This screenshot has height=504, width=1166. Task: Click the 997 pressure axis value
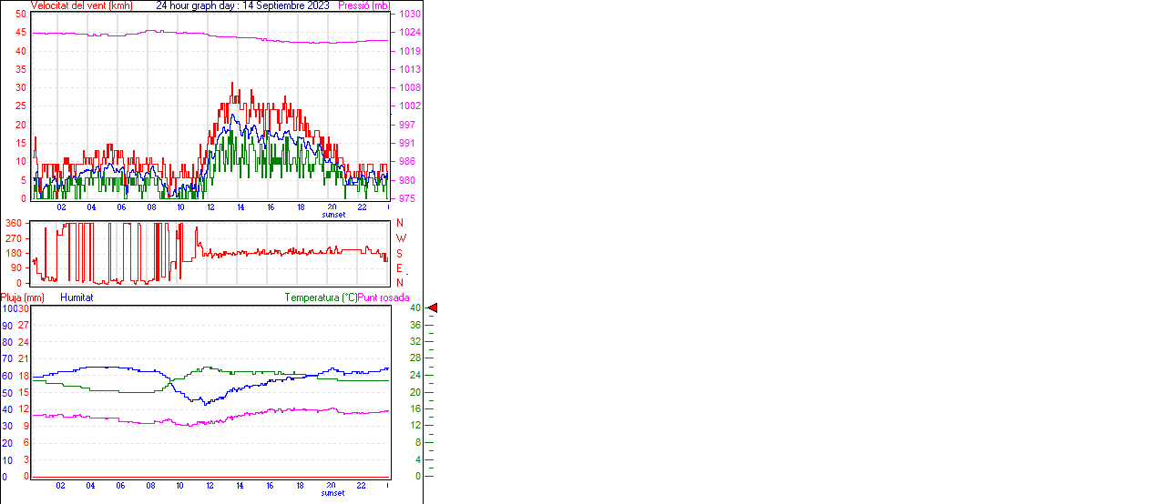(405, 125)
